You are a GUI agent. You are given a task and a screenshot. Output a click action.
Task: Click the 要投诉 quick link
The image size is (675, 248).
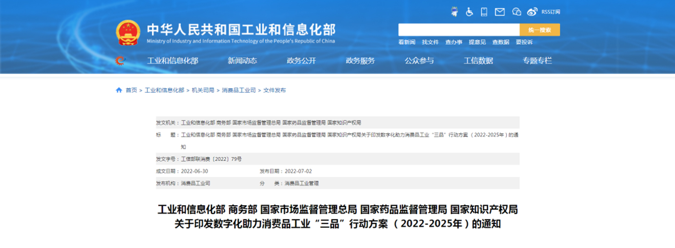coord(524,42)
